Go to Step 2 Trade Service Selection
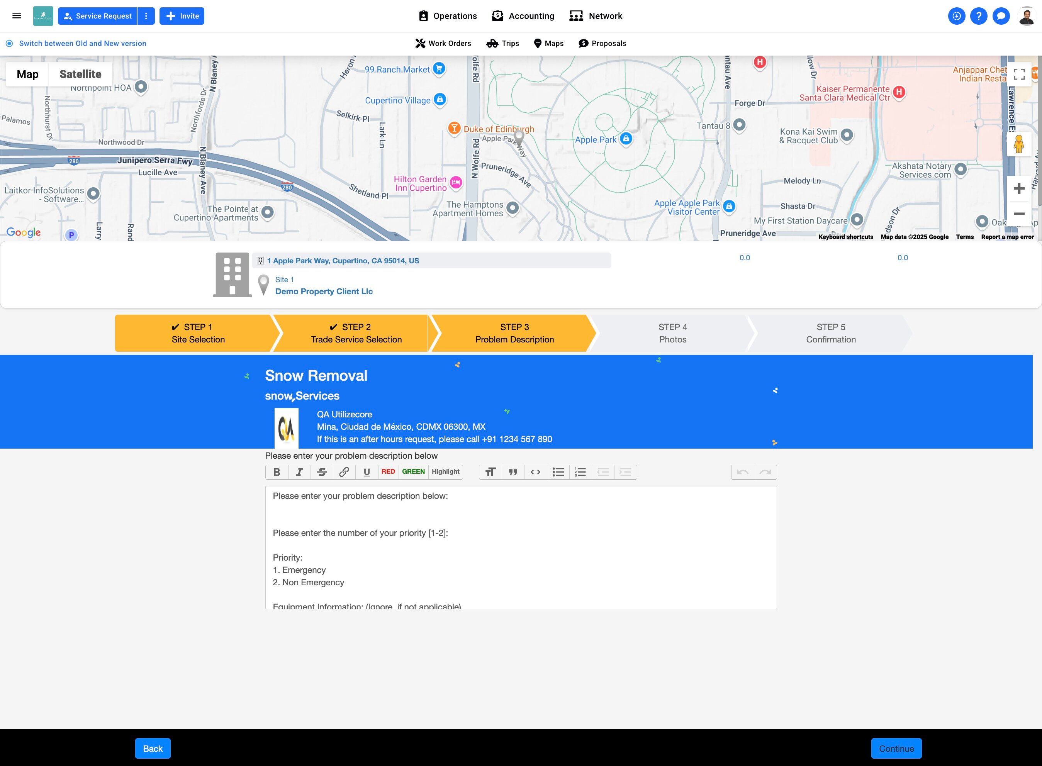Screen dimensions: 1042x766 coord(356,333)
